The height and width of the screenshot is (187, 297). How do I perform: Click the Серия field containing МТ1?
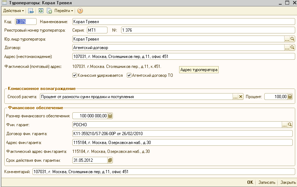tap(97, 30)
